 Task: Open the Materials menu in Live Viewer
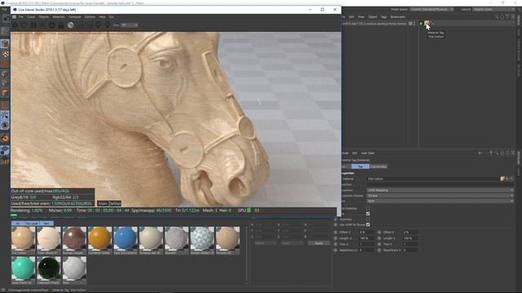coord(59,16)
